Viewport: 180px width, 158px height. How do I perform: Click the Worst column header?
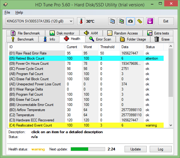pos(90,47)
